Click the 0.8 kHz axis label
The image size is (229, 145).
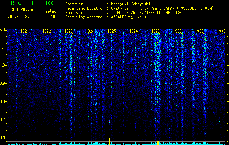(x=3, y=101)
